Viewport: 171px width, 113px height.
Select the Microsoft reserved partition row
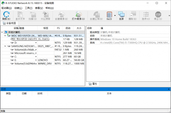(42, 53)
